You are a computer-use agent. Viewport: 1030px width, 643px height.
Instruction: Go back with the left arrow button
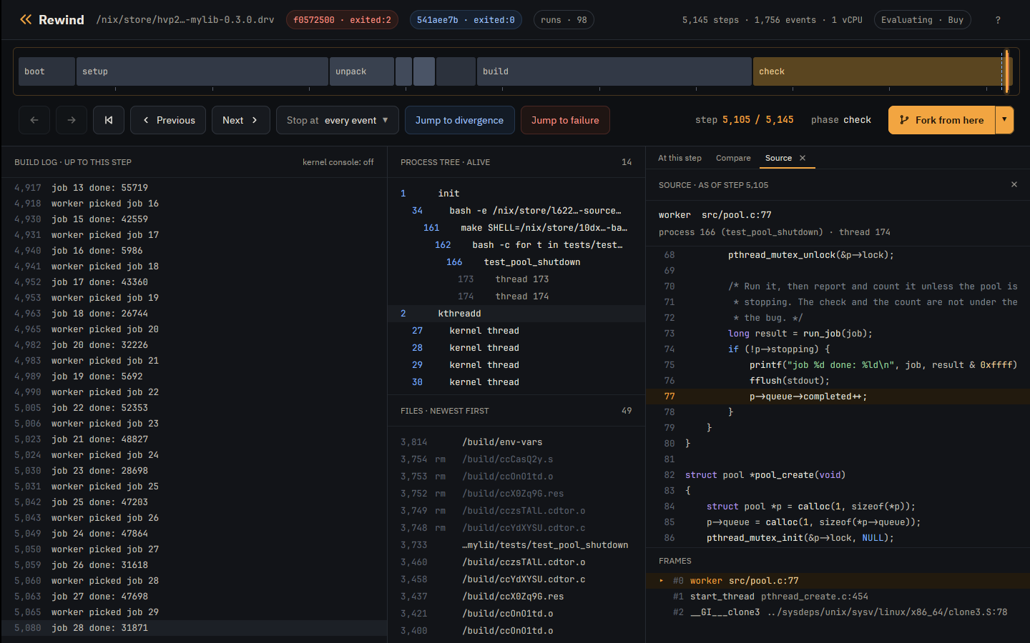tap(34, 120)
